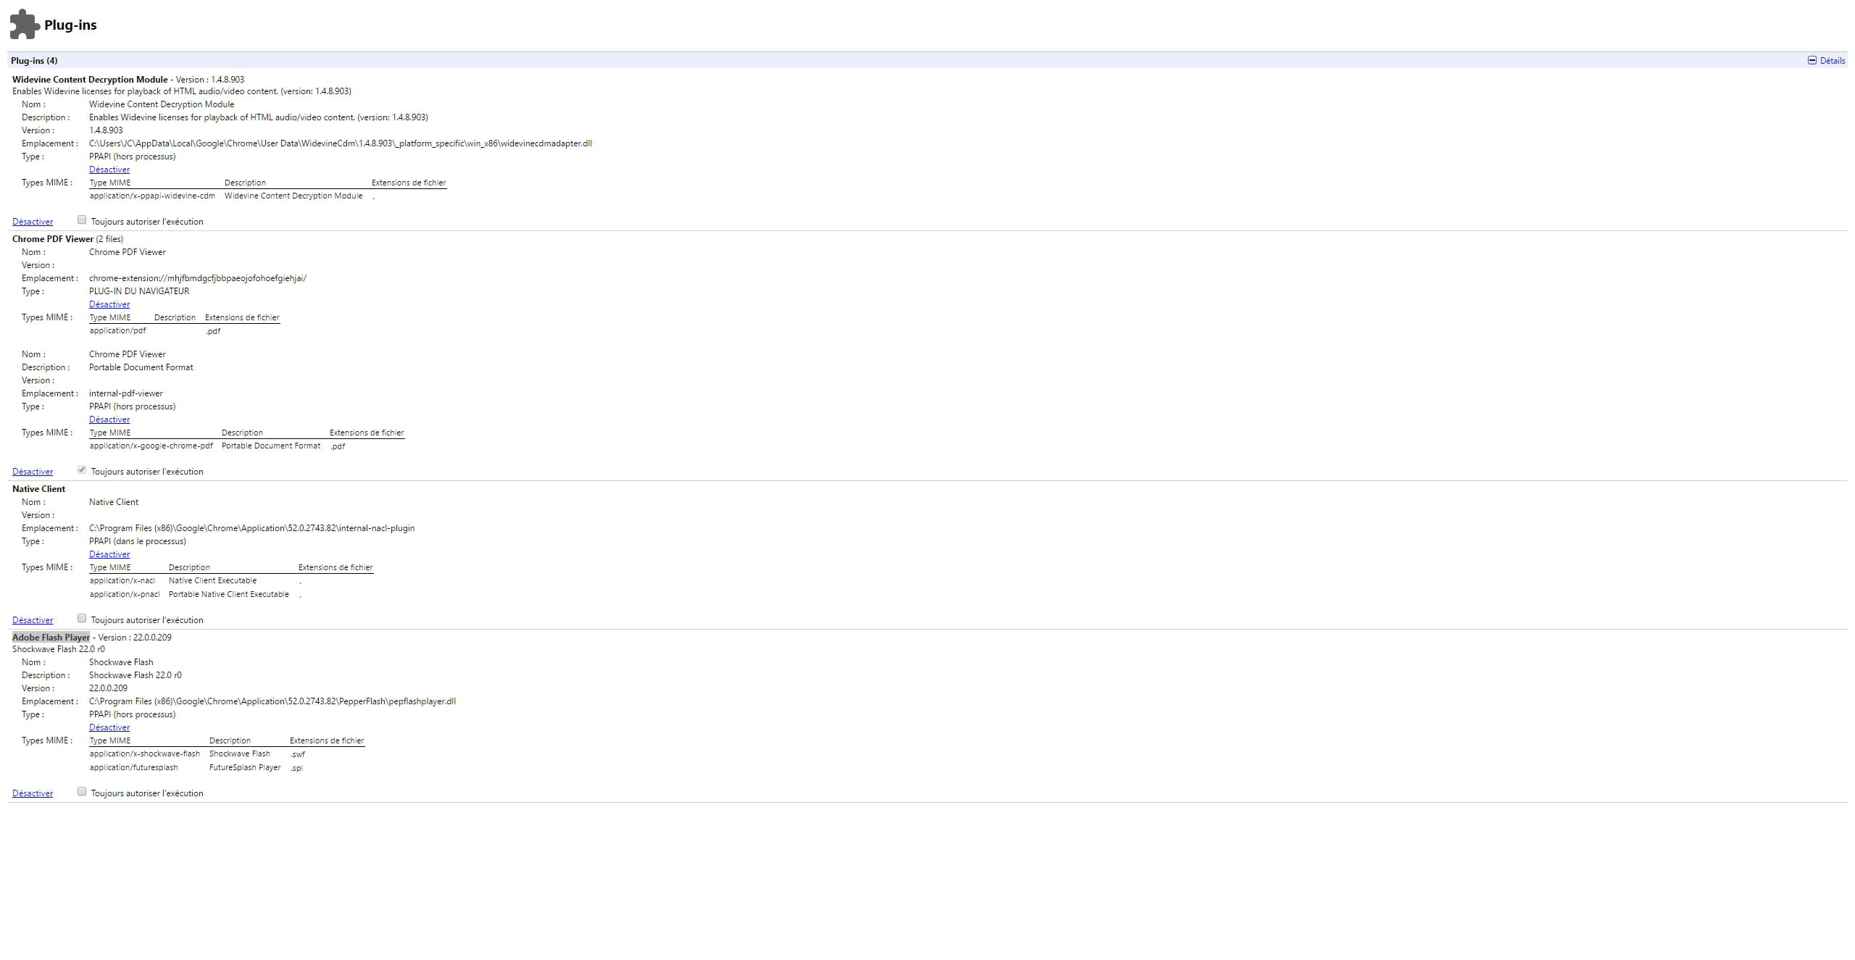Click Désactiver under PPAPI dans le processus
This screenshot has width=1855, height=960.
click(x=109, y=554)
